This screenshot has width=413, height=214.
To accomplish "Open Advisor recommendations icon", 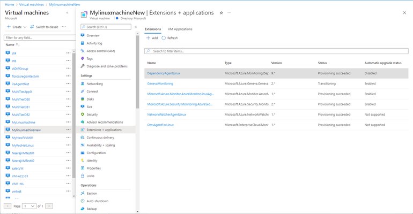I will tap(83, 122).
